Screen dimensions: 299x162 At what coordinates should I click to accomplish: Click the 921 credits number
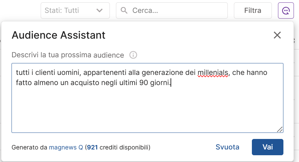click(x=92, y=147)
